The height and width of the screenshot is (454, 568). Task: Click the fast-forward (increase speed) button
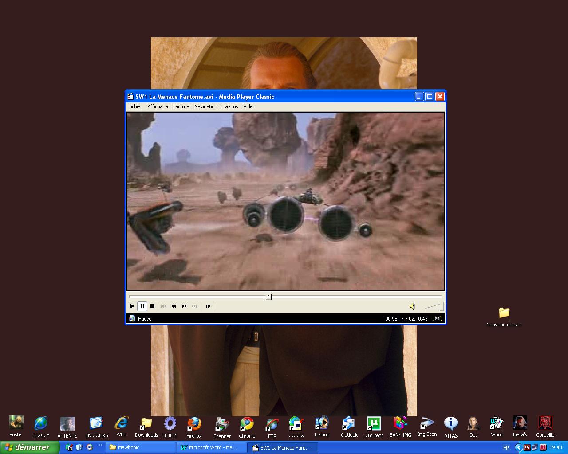(x=184, y=306)
